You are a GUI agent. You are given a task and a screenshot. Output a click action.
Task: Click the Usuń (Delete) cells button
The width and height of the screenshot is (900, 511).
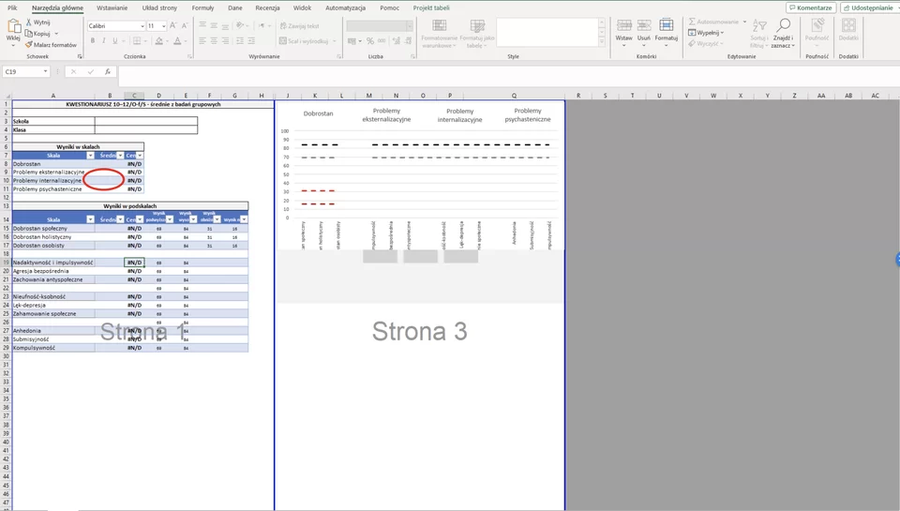644,32
